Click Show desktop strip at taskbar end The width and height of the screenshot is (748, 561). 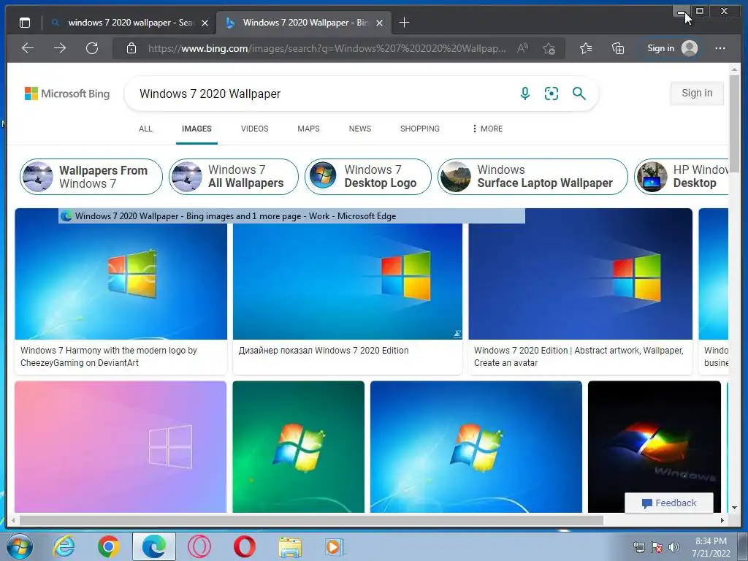743,546
